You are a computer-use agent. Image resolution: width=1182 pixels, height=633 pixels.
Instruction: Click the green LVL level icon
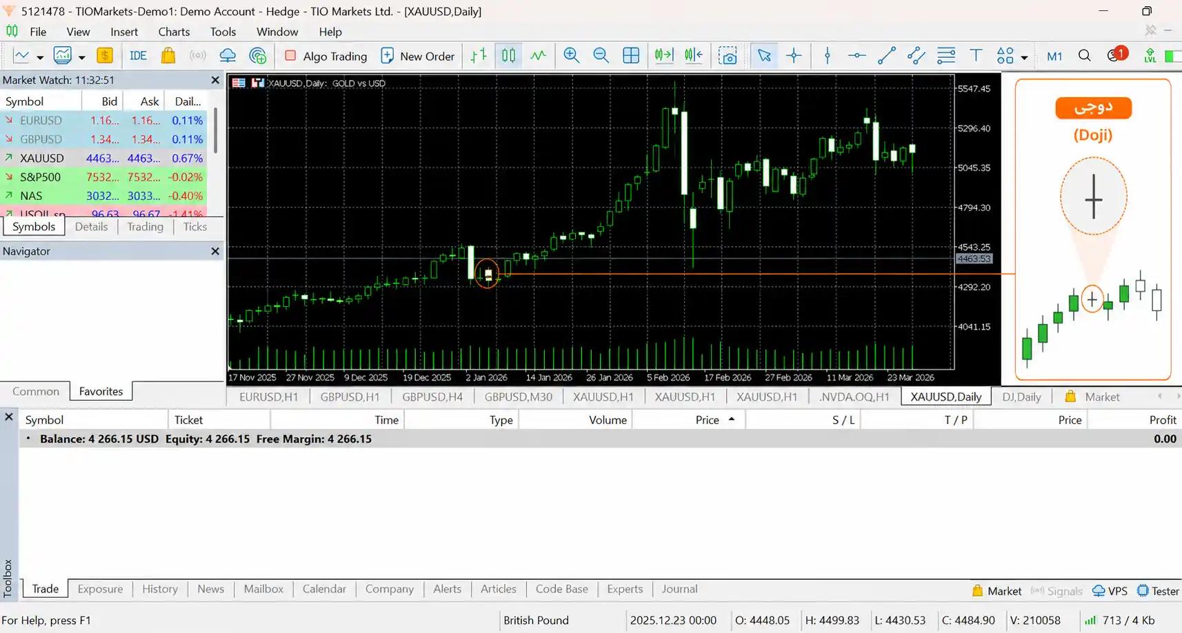[x=1150, y=56]
